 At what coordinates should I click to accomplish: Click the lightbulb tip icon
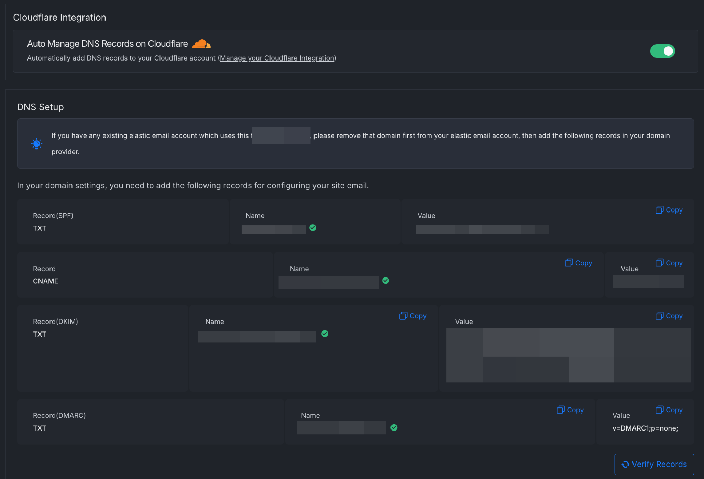pyautogui.click(x=36, y=144)
